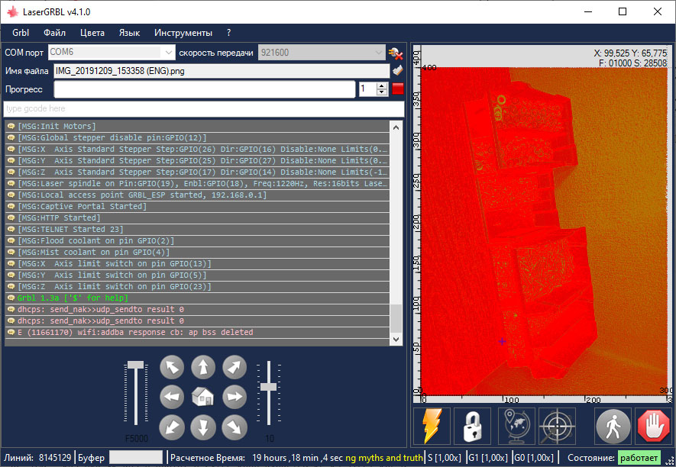
Task: Expand the baud rate 921600 dropdown
Action: [x=379, y=53]
